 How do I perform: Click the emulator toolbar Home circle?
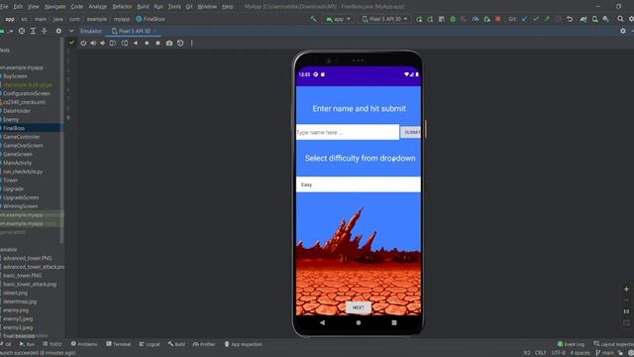click(x=147, y=43)
